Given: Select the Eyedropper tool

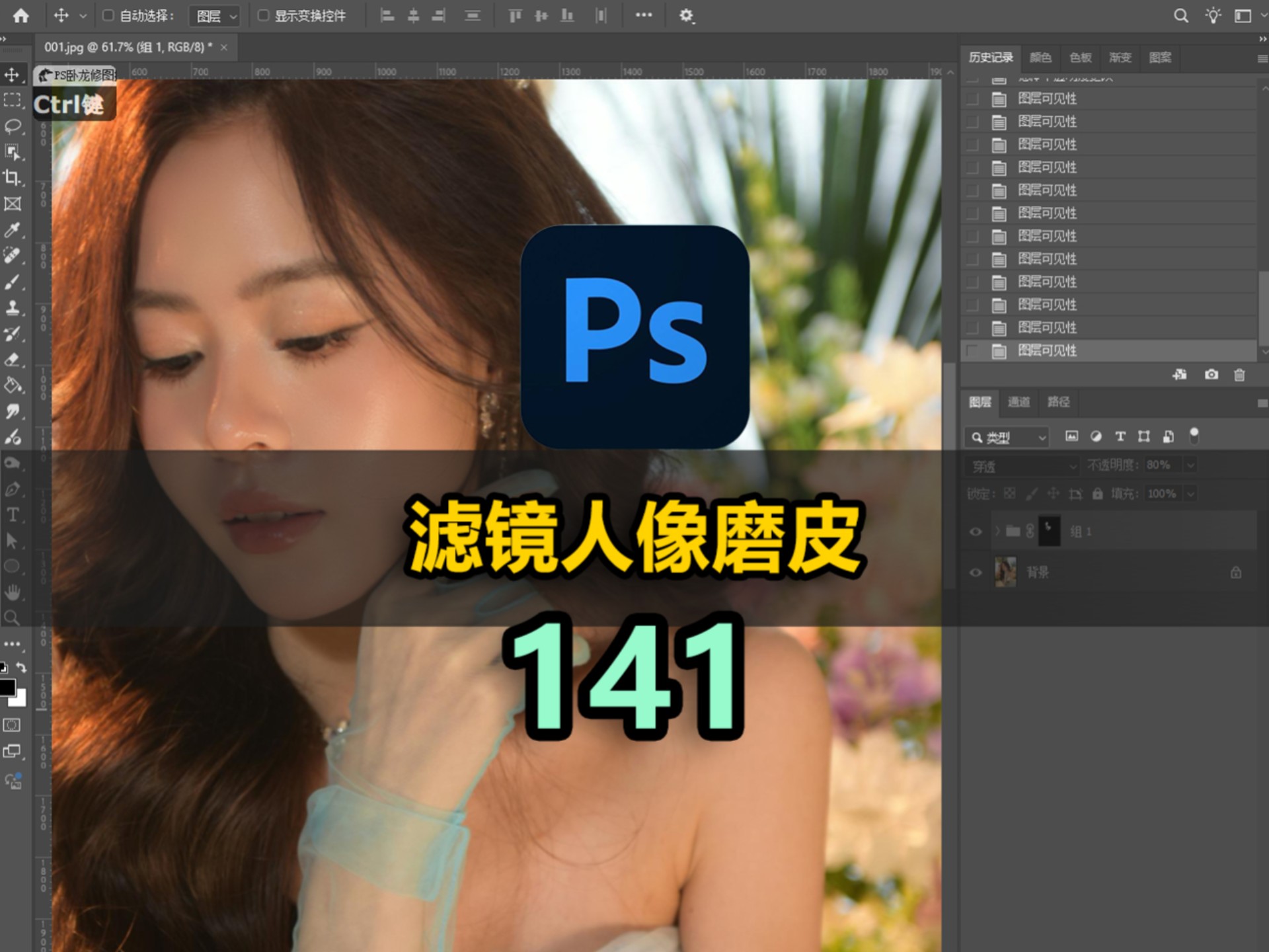Looking at the screenshot, I should [x=12, y=230].
